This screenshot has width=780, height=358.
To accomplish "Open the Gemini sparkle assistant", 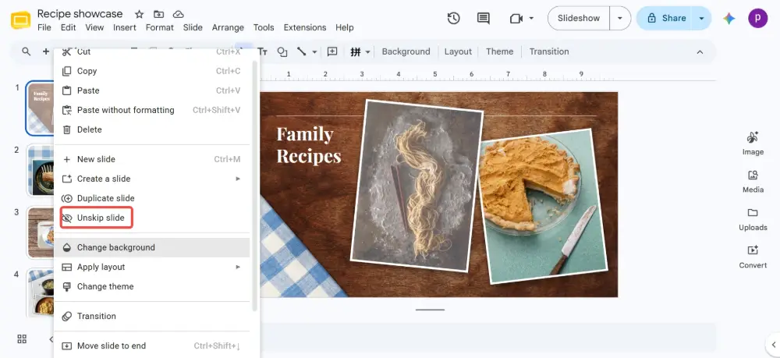I will [729, 19].
